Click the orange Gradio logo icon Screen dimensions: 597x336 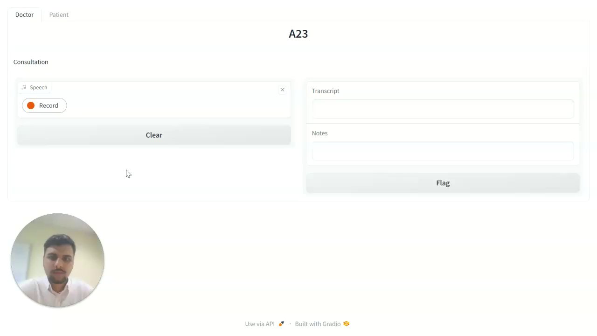coord(346,324)
